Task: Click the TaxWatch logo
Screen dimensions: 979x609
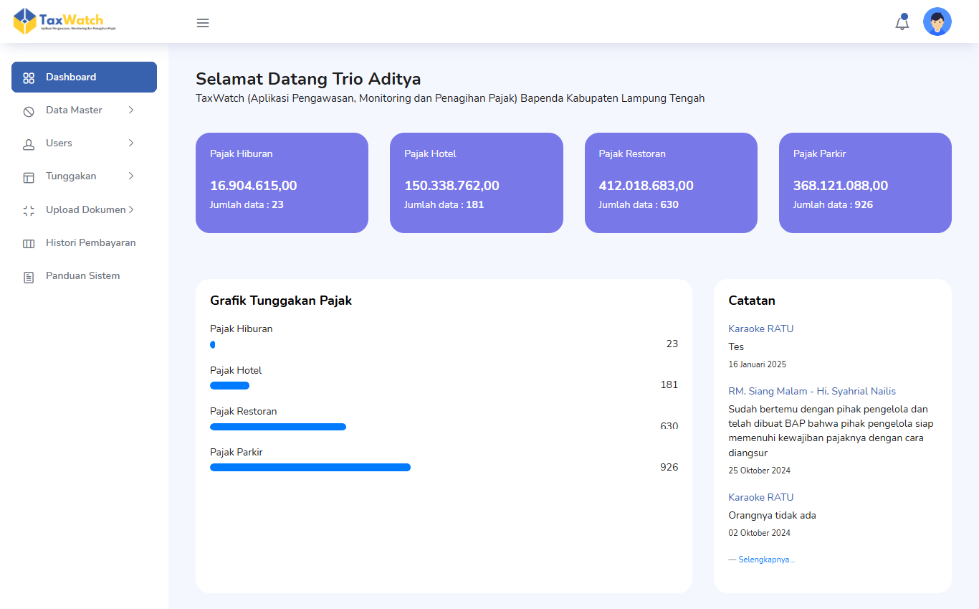Action: pos(65,22)
